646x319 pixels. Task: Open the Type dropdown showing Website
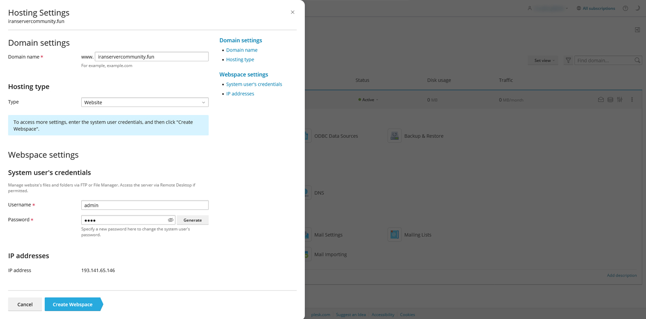(144, 102)
